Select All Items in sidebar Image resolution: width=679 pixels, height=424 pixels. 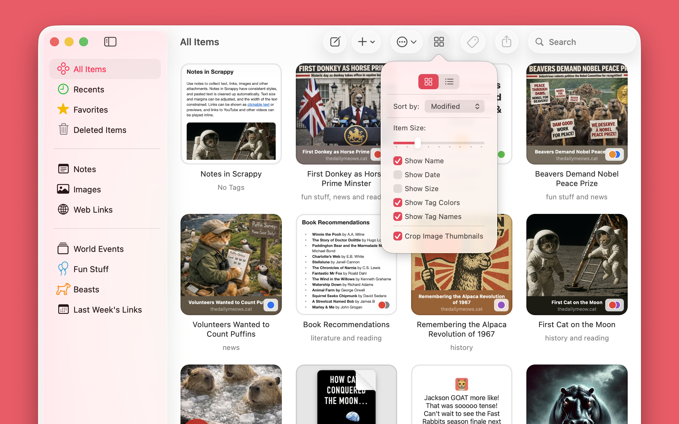[x=105, y=69]
